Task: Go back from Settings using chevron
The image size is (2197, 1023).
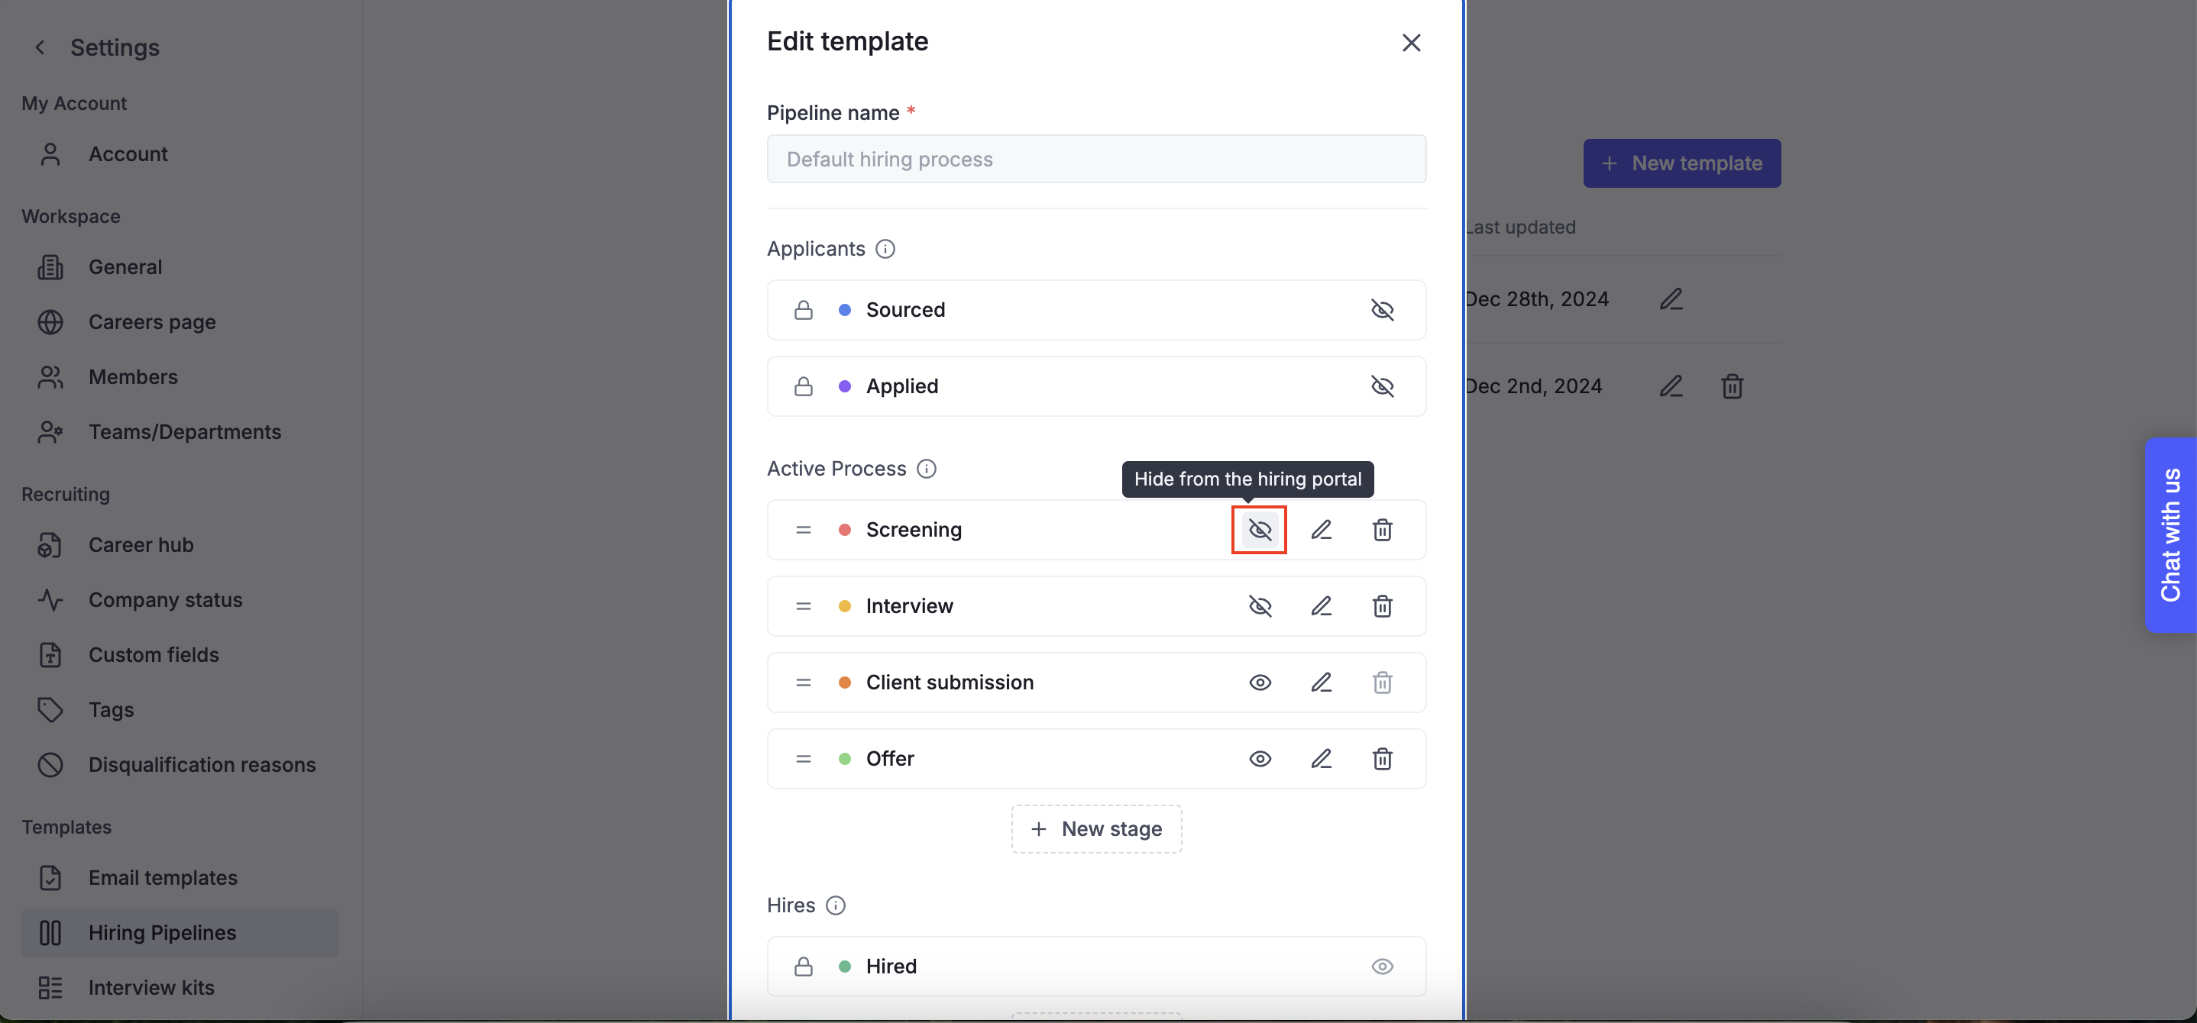Action: (x=40, y=48)
